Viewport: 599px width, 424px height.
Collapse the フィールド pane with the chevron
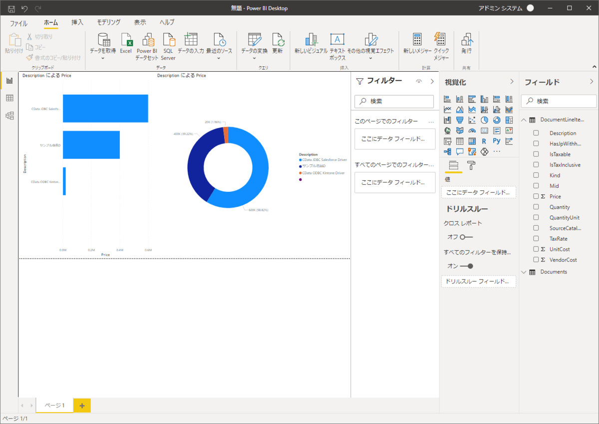pos(592,82)
